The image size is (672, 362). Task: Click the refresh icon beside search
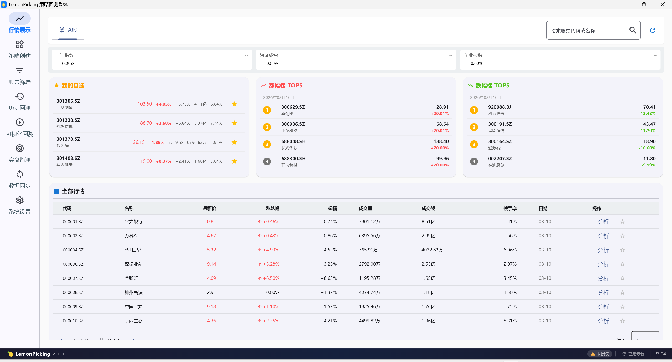coord(653,30)
